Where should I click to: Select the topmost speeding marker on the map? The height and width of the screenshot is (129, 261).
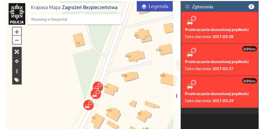click(98, 86)
